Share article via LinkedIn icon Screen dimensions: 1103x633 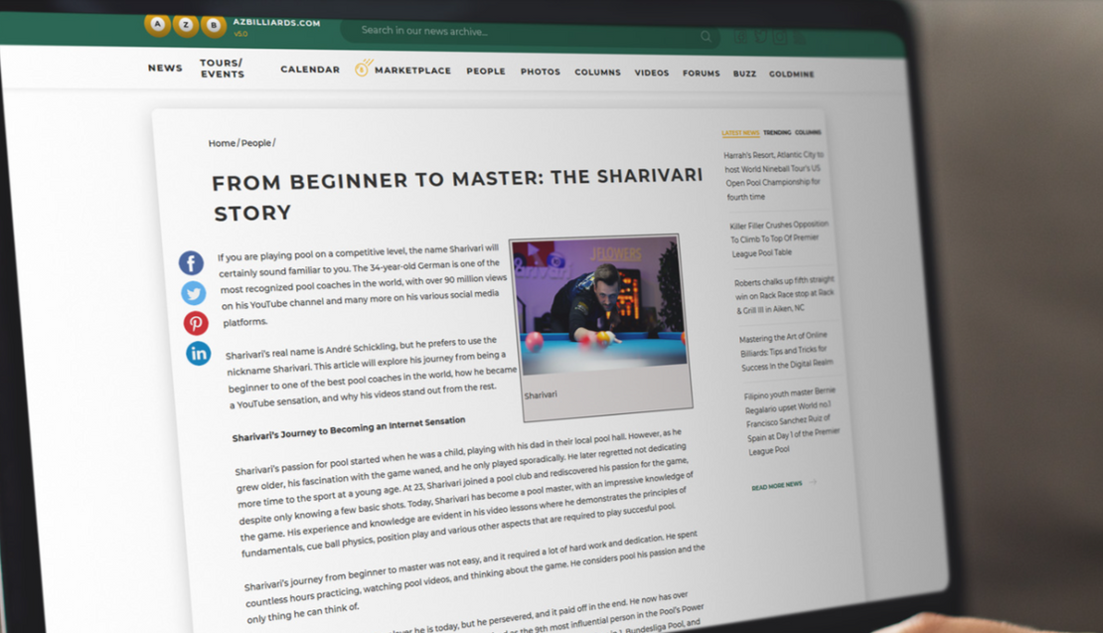pyautogui.click(x=199, y=353)
